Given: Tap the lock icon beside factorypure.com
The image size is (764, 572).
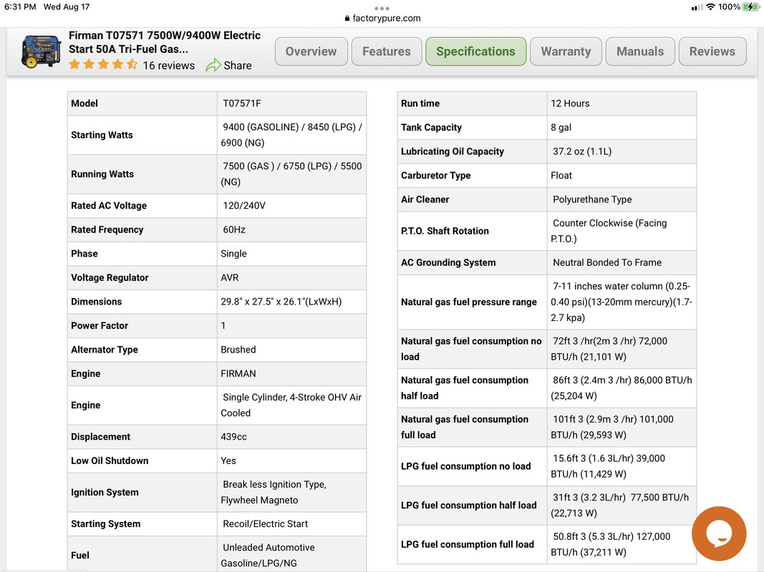Looking at the screenshot, I should point(347,18).
